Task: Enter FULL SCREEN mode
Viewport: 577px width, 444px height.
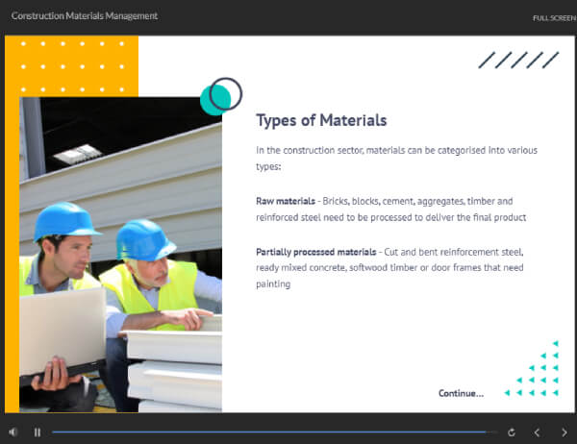Action: click(x=553, y=17)
